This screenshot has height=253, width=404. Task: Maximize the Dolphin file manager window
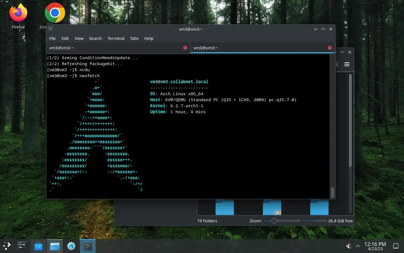click(342, 52)
